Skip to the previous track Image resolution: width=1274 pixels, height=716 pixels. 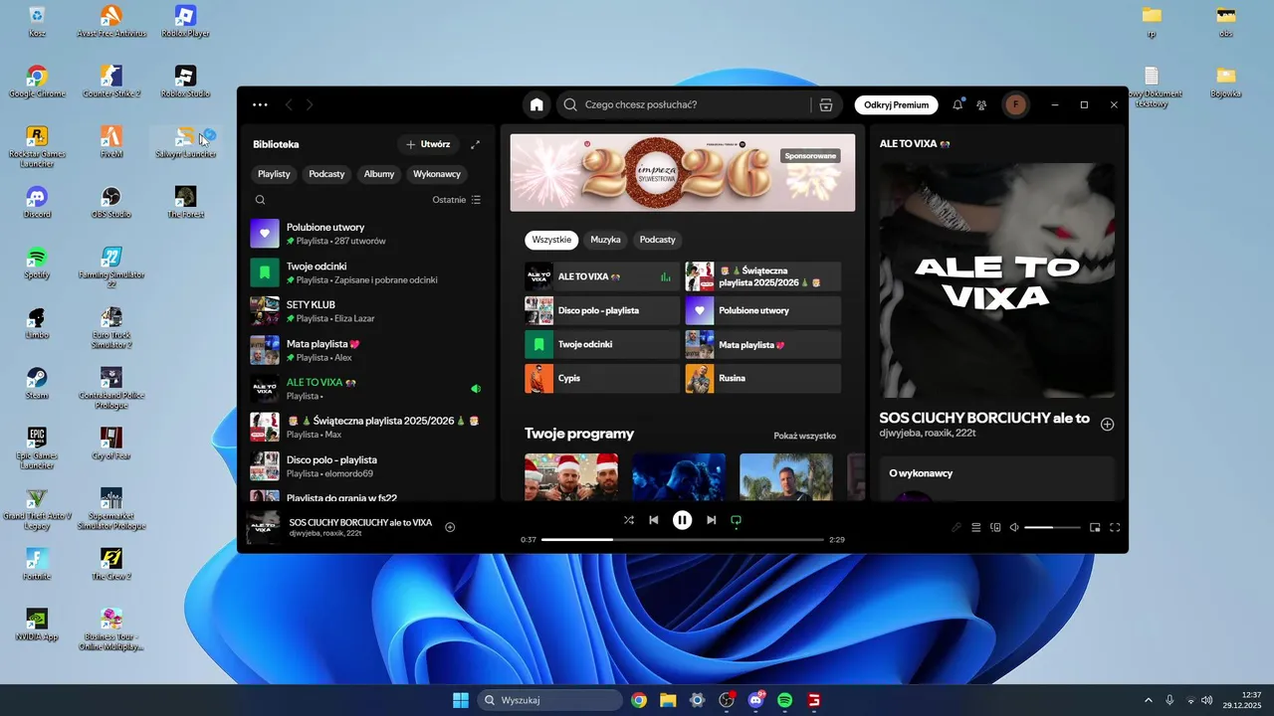pyautogui.click(x=654, y=520)
